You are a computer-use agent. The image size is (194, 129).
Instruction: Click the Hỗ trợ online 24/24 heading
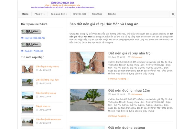pos(34,24)
